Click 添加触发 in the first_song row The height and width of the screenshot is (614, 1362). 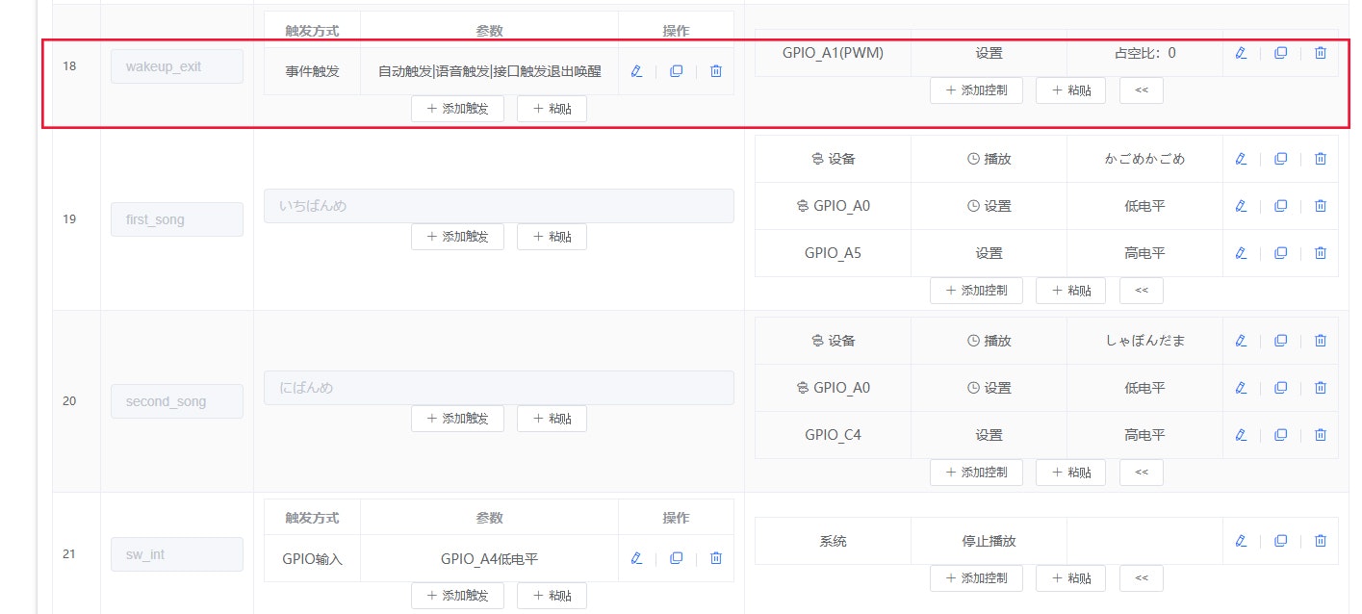pos(457,237)
